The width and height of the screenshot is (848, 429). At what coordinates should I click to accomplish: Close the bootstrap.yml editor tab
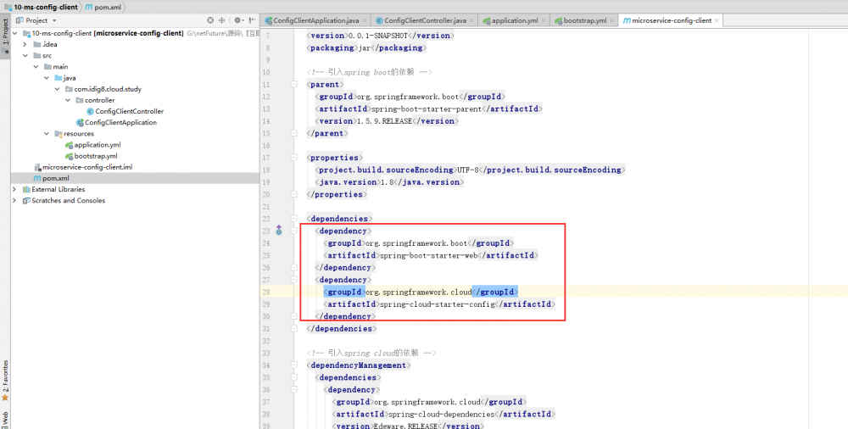pos(611,19)
